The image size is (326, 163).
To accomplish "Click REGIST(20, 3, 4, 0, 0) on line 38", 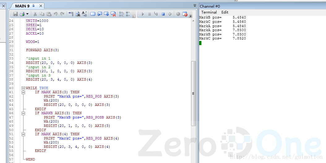I will tap(50, 80).
